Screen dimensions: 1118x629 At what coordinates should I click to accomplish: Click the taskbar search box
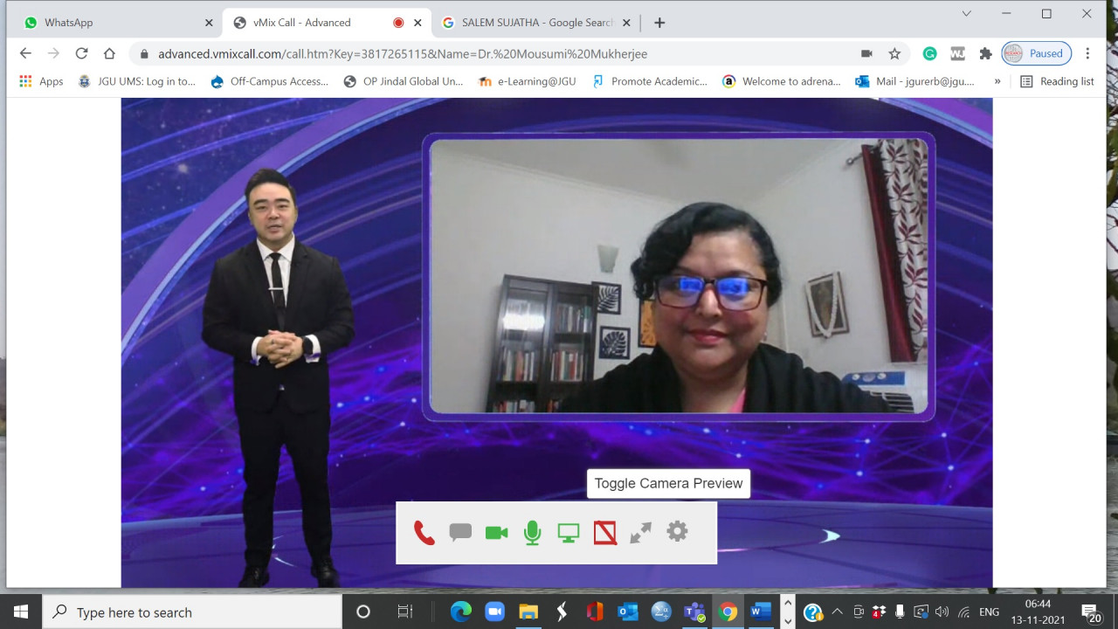tap(192, 612)
